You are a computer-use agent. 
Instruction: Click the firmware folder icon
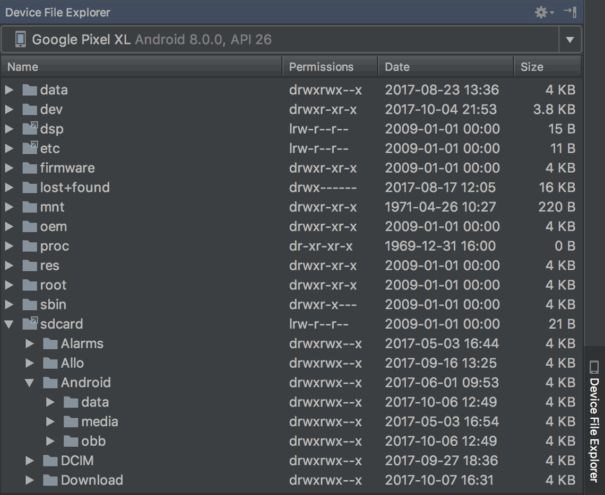(x=30, y=168)
